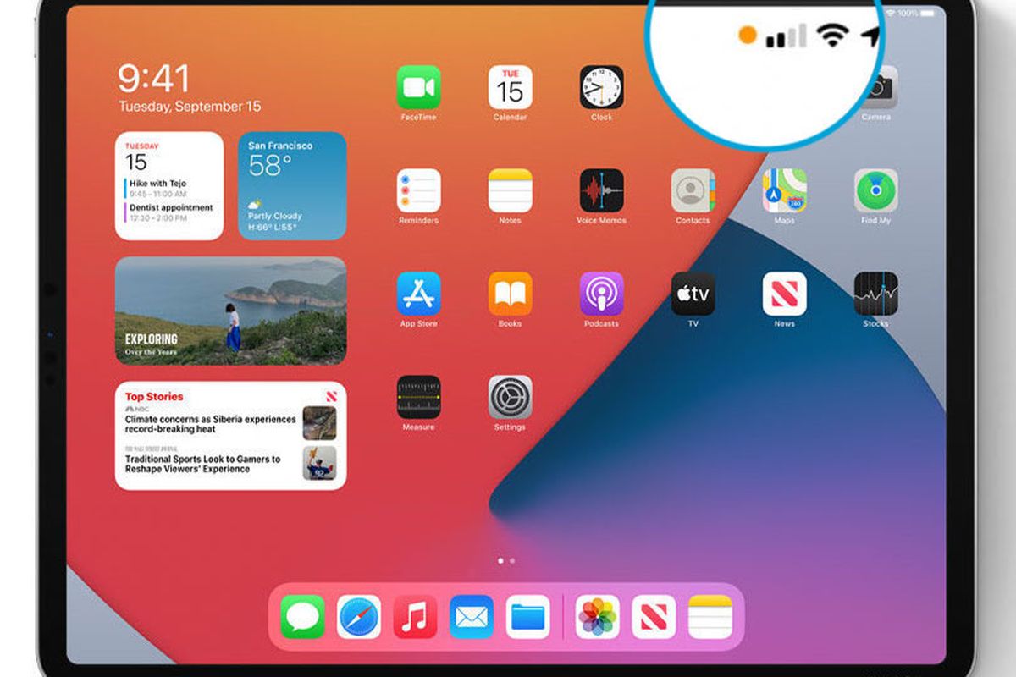Open the Traditional Sports Gamers story
Viewport: 1016px width, 677px height.
tap(203, 464)
